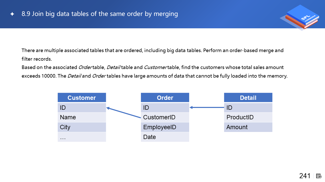The width and height of the screenshot is (325, 182).
Task: Click the Date field in Order table
Action: click(x=165, y=137)
